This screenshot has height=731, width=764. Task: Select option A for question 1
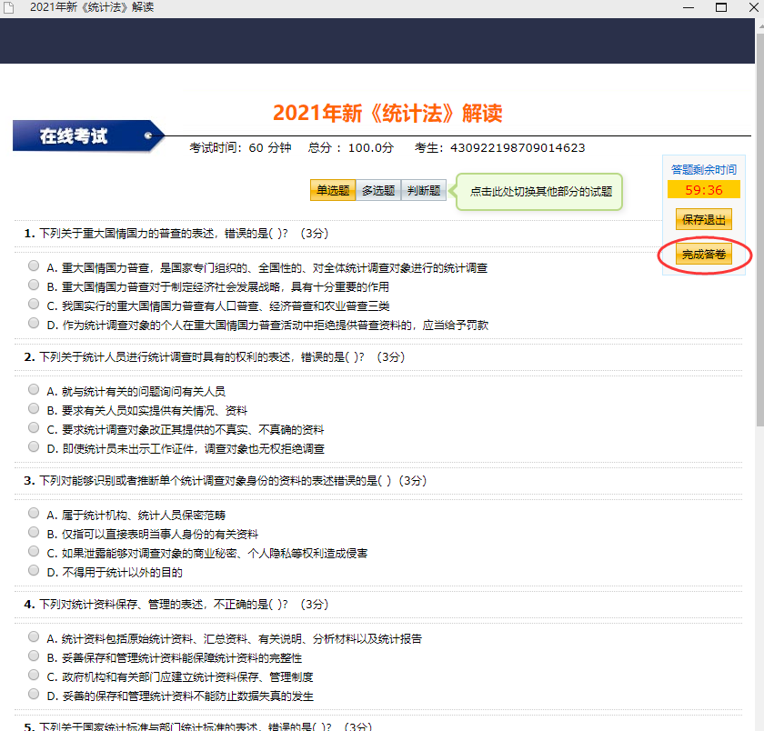pyautogui.click(x=33, y=265)
